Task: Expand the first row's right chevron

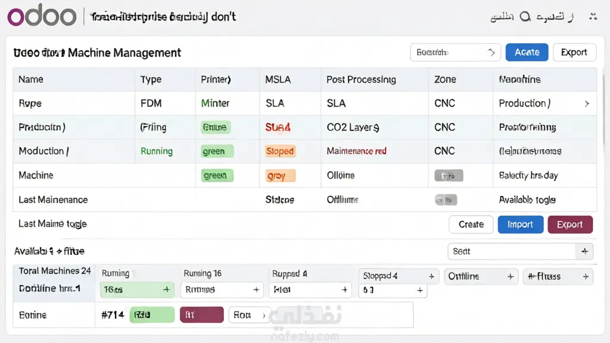Action: pyautogui.click(x=587, y=104)
